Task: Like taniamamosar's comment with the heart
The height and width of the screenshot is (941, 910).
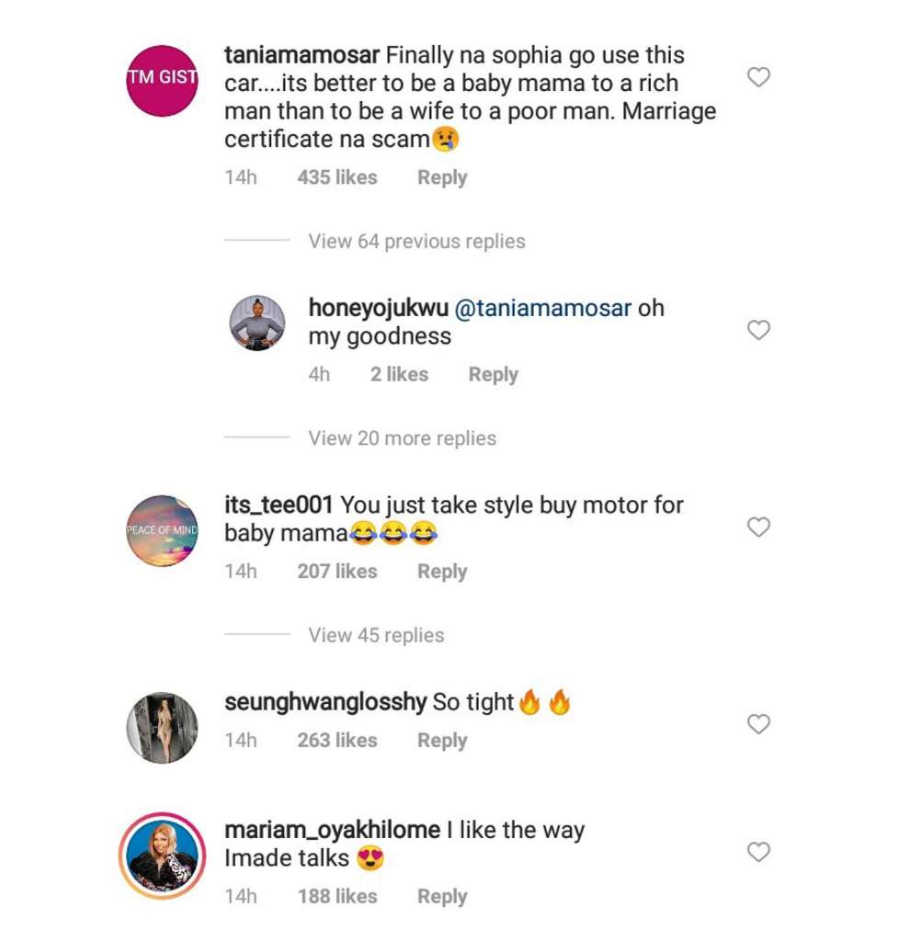Action: pyautogui.click(x=758, y=78)
